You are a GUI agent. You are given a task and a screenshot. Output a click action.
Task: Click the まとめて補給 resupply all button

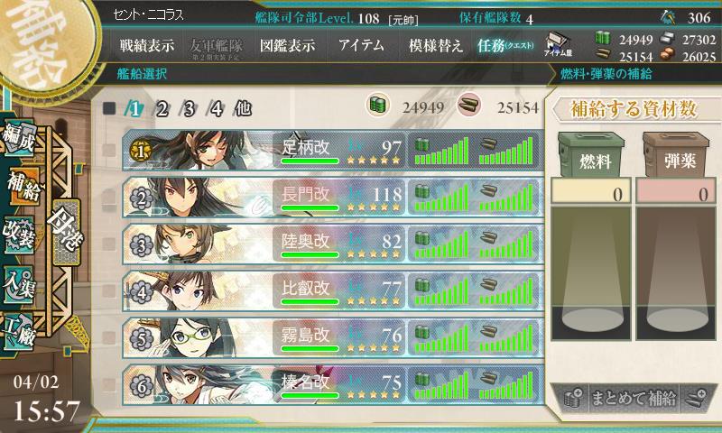click(x=634, y=398)
